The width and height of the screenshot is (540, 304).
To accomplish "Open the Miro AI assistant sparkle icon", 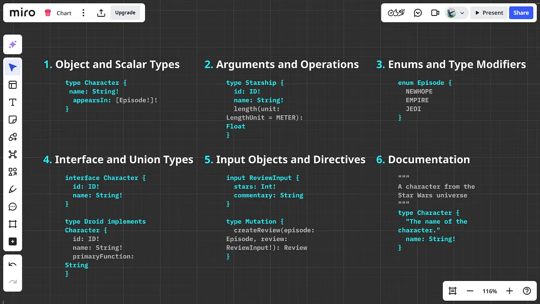I will 12,44.
